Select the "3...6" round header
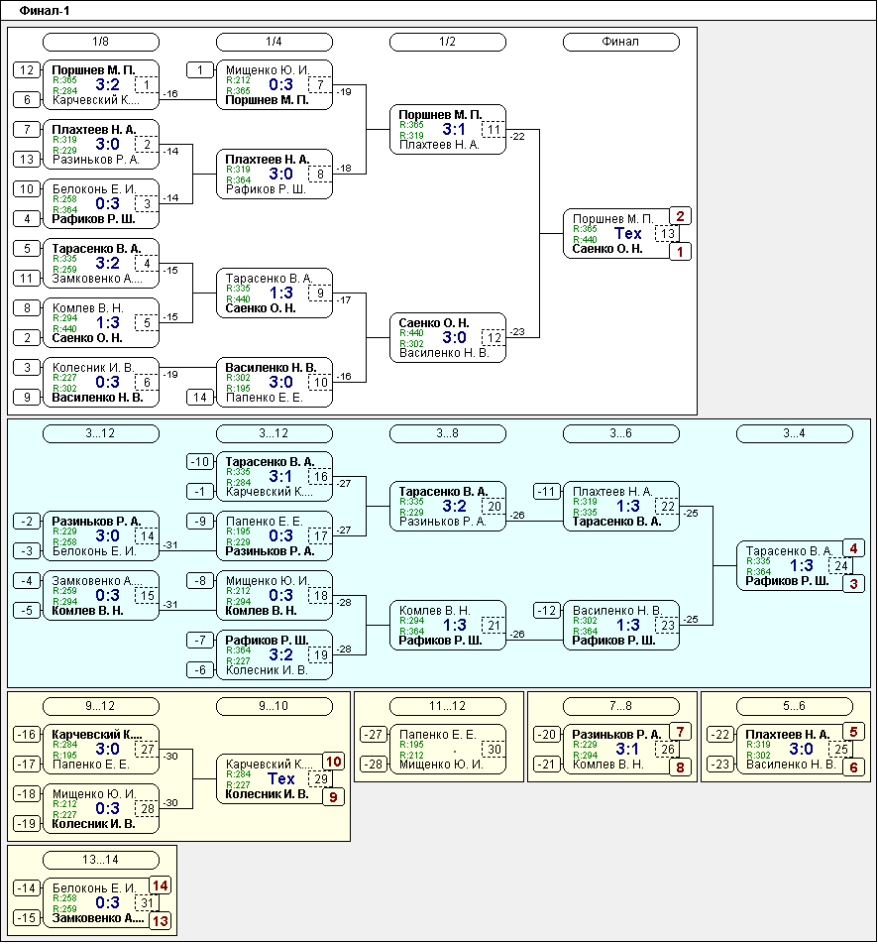 (620, 433)
